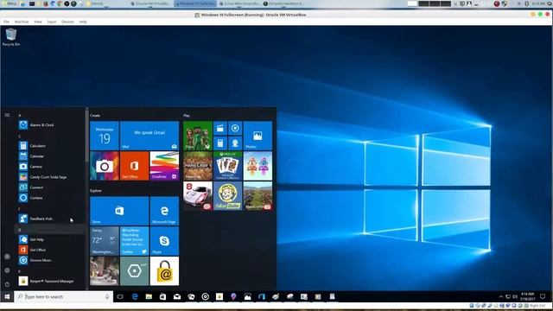Open the Xbox tile with green characters
This screenshot has height=311, width=553.
[198, 136]
